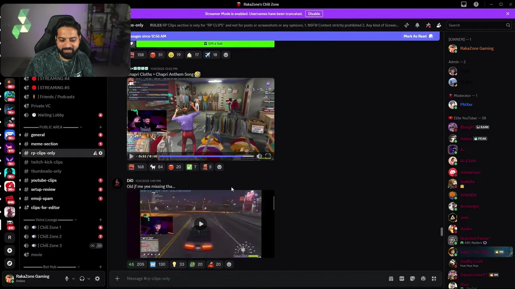Open the emoji picker

point(423,279)
